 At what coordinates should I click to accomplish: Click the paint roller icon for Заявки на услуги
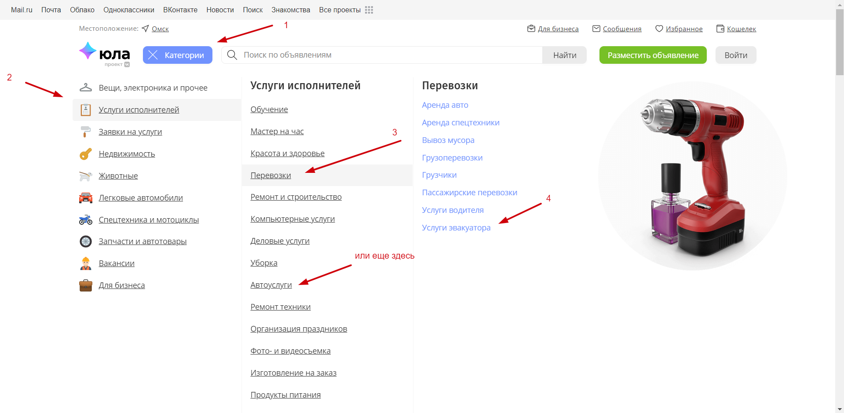pos(86,132)
